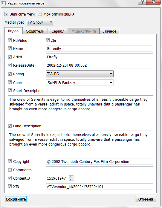
Task: Click the Отмена button
Action: pyautogui.click(x=146, y=199)
